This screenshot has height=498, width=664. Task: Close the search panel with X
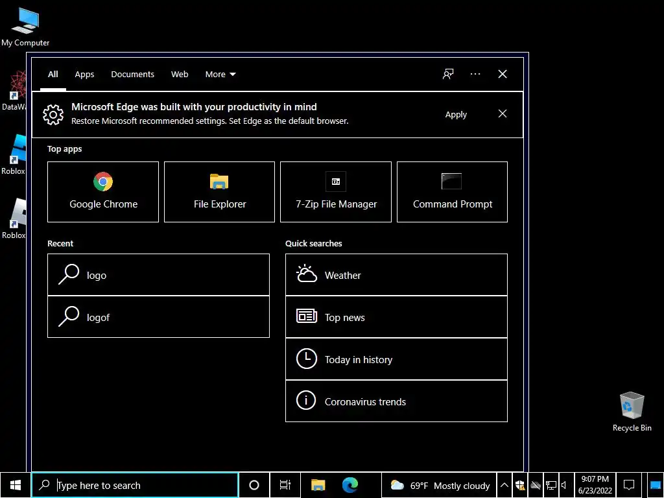coord(503,74)
